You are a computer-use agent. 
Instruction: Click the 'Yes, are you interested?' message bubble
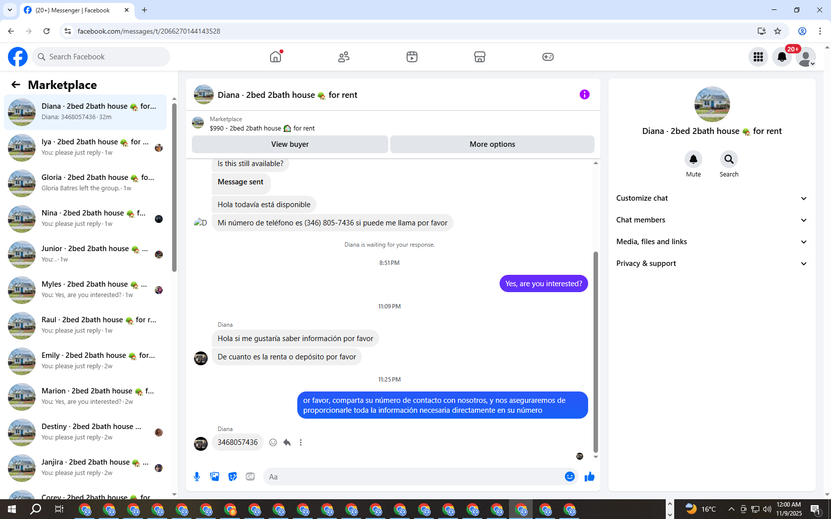pos(544,284)
